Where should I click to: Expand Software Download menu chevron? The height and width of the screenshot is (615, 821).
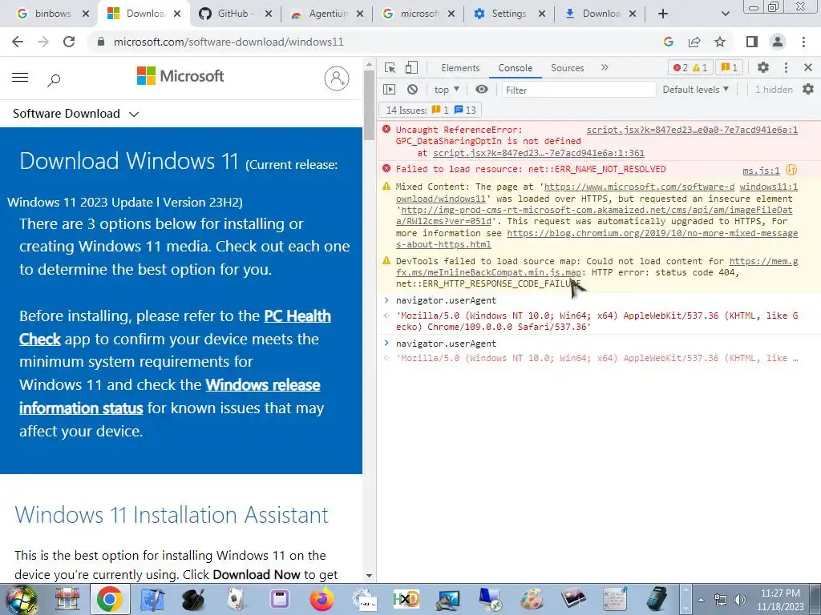click(134, 114)
